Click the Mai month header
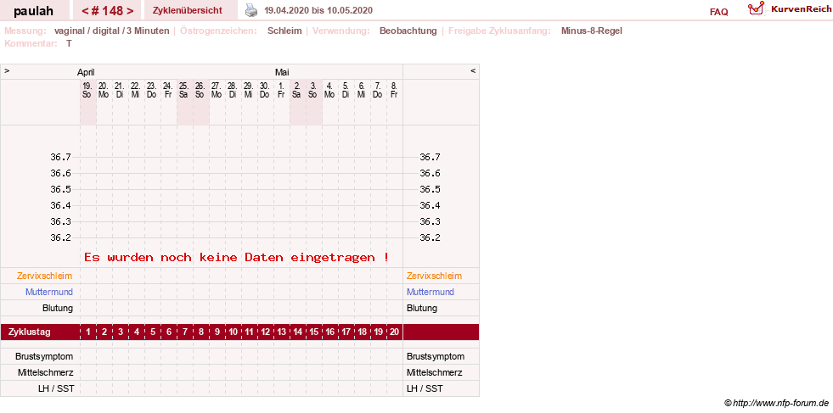Screen dimensions: 833x413 (x=282, y=73)
